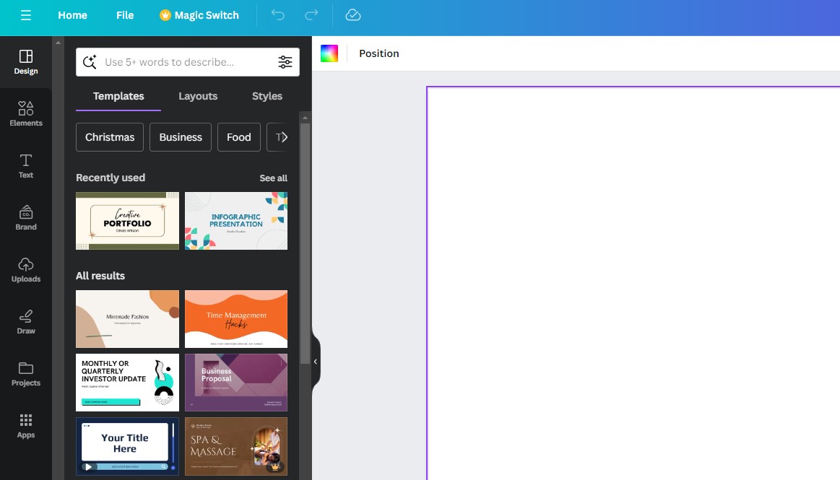Click the blank white canvas page
The image size is (840, 480).
click(x=633, y=283)
